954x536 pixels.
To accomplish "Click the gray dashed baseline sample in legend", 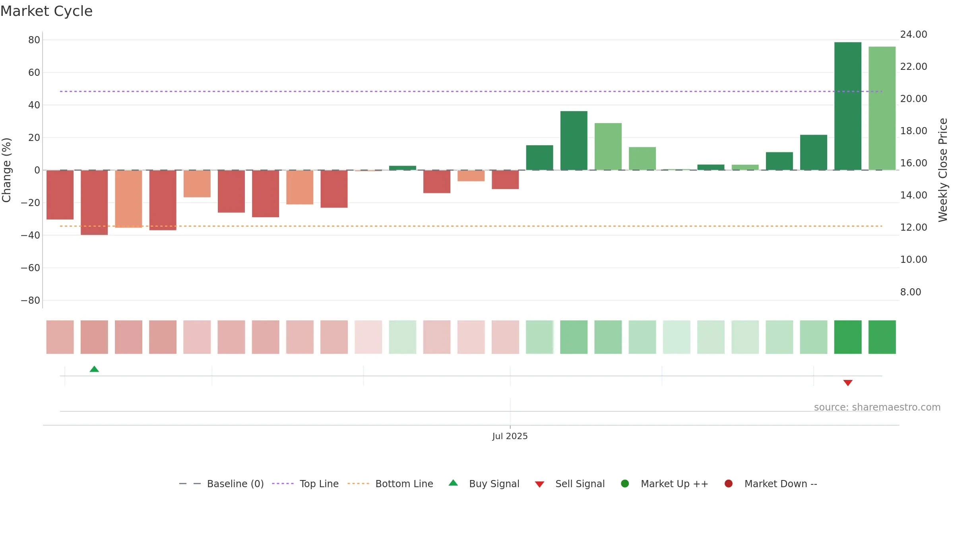I will (x=190, y=484).
